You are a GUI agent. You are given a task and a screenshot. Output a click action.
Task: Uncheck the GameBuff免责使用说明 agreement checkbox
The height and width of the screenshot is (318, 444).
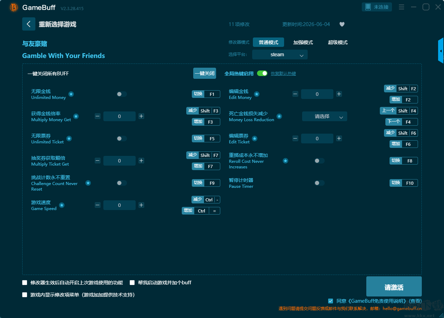click(x=331, y=301)
